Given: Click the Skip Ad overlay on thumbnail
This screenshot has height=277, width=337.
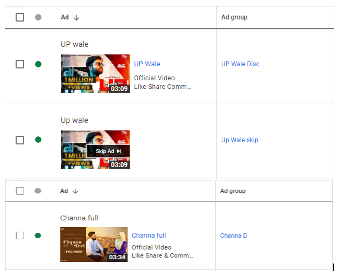Looking at the screenshot, I should (108, 151).
